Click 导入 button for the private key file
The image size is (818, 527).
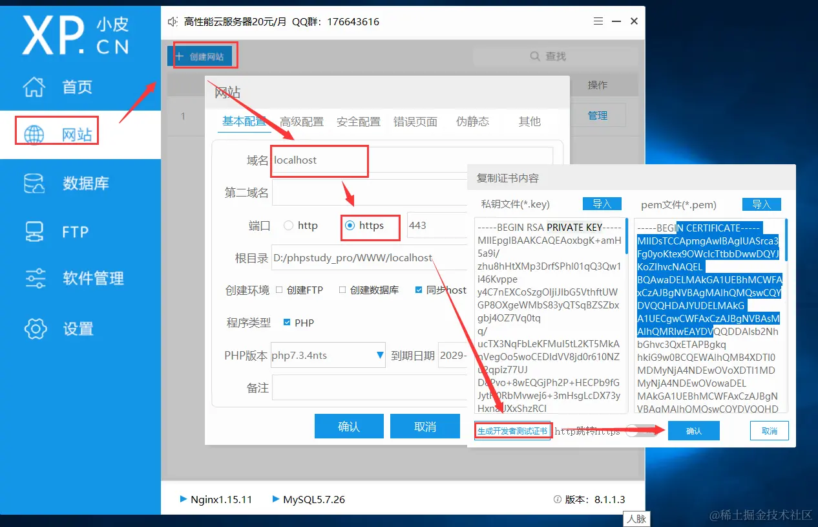click(602, 204)
